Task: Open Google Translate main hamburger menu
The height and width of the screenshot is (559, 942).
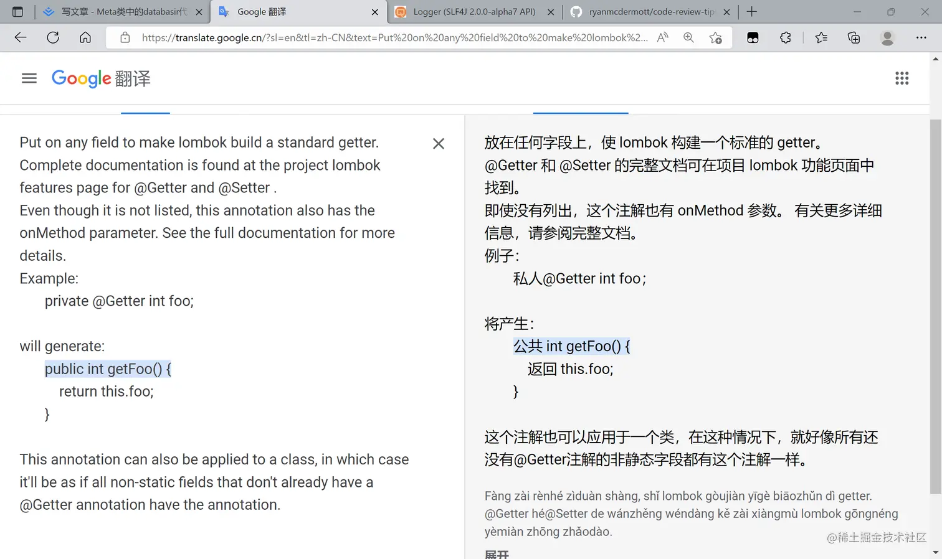Action: point(29,78)
